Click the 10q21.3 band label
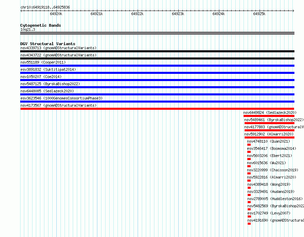Viewport: 304px width, 237px height. tap(28, 29)
